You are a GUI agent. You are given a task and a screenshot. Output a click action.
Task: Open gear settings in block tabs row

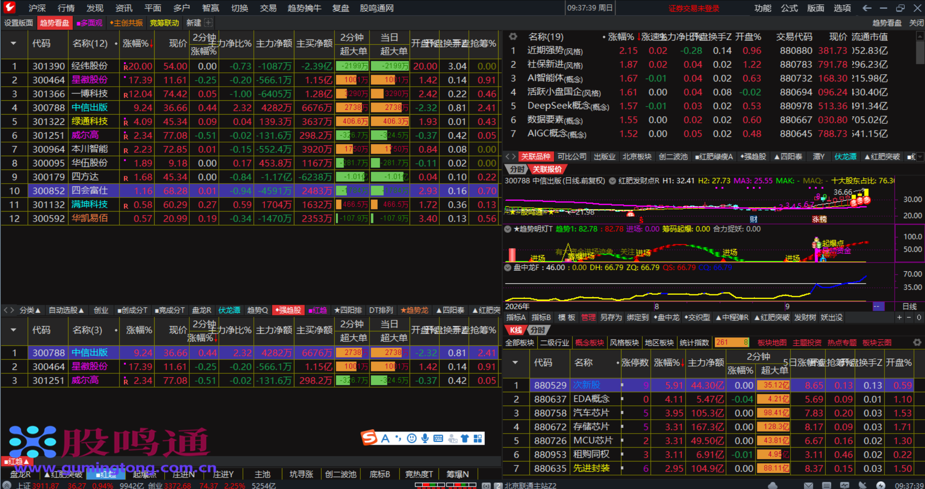point(917,343)
